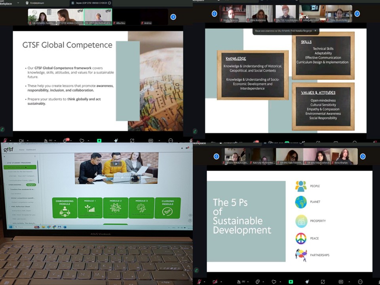Click the GTSF logo on the course page
The image size is (380, 285).
point(8,149)
